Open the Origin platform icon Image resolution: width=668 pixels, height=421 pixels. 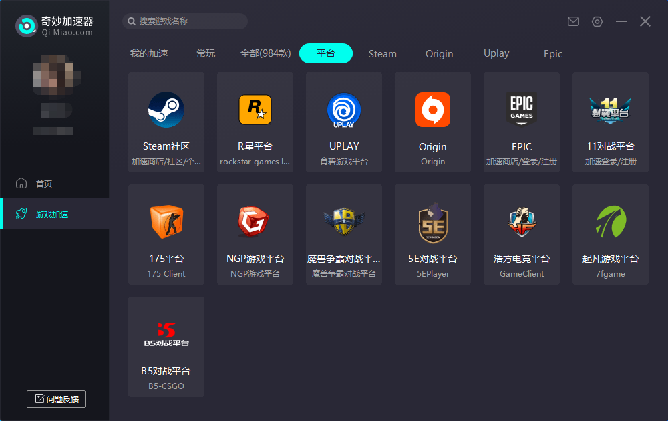(x=432, y=110)
